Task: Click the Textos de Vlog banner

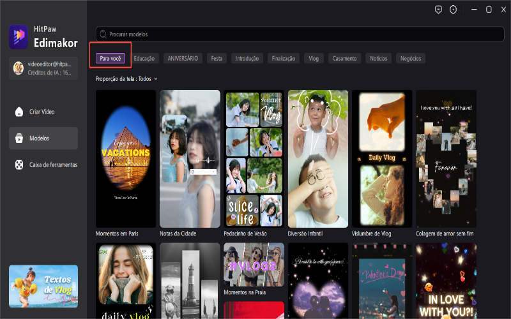Action: point(43,286)
